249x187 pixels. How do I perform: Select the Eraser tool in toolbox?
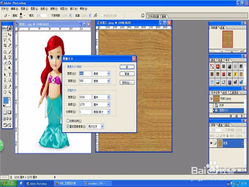tap(5, 63)
